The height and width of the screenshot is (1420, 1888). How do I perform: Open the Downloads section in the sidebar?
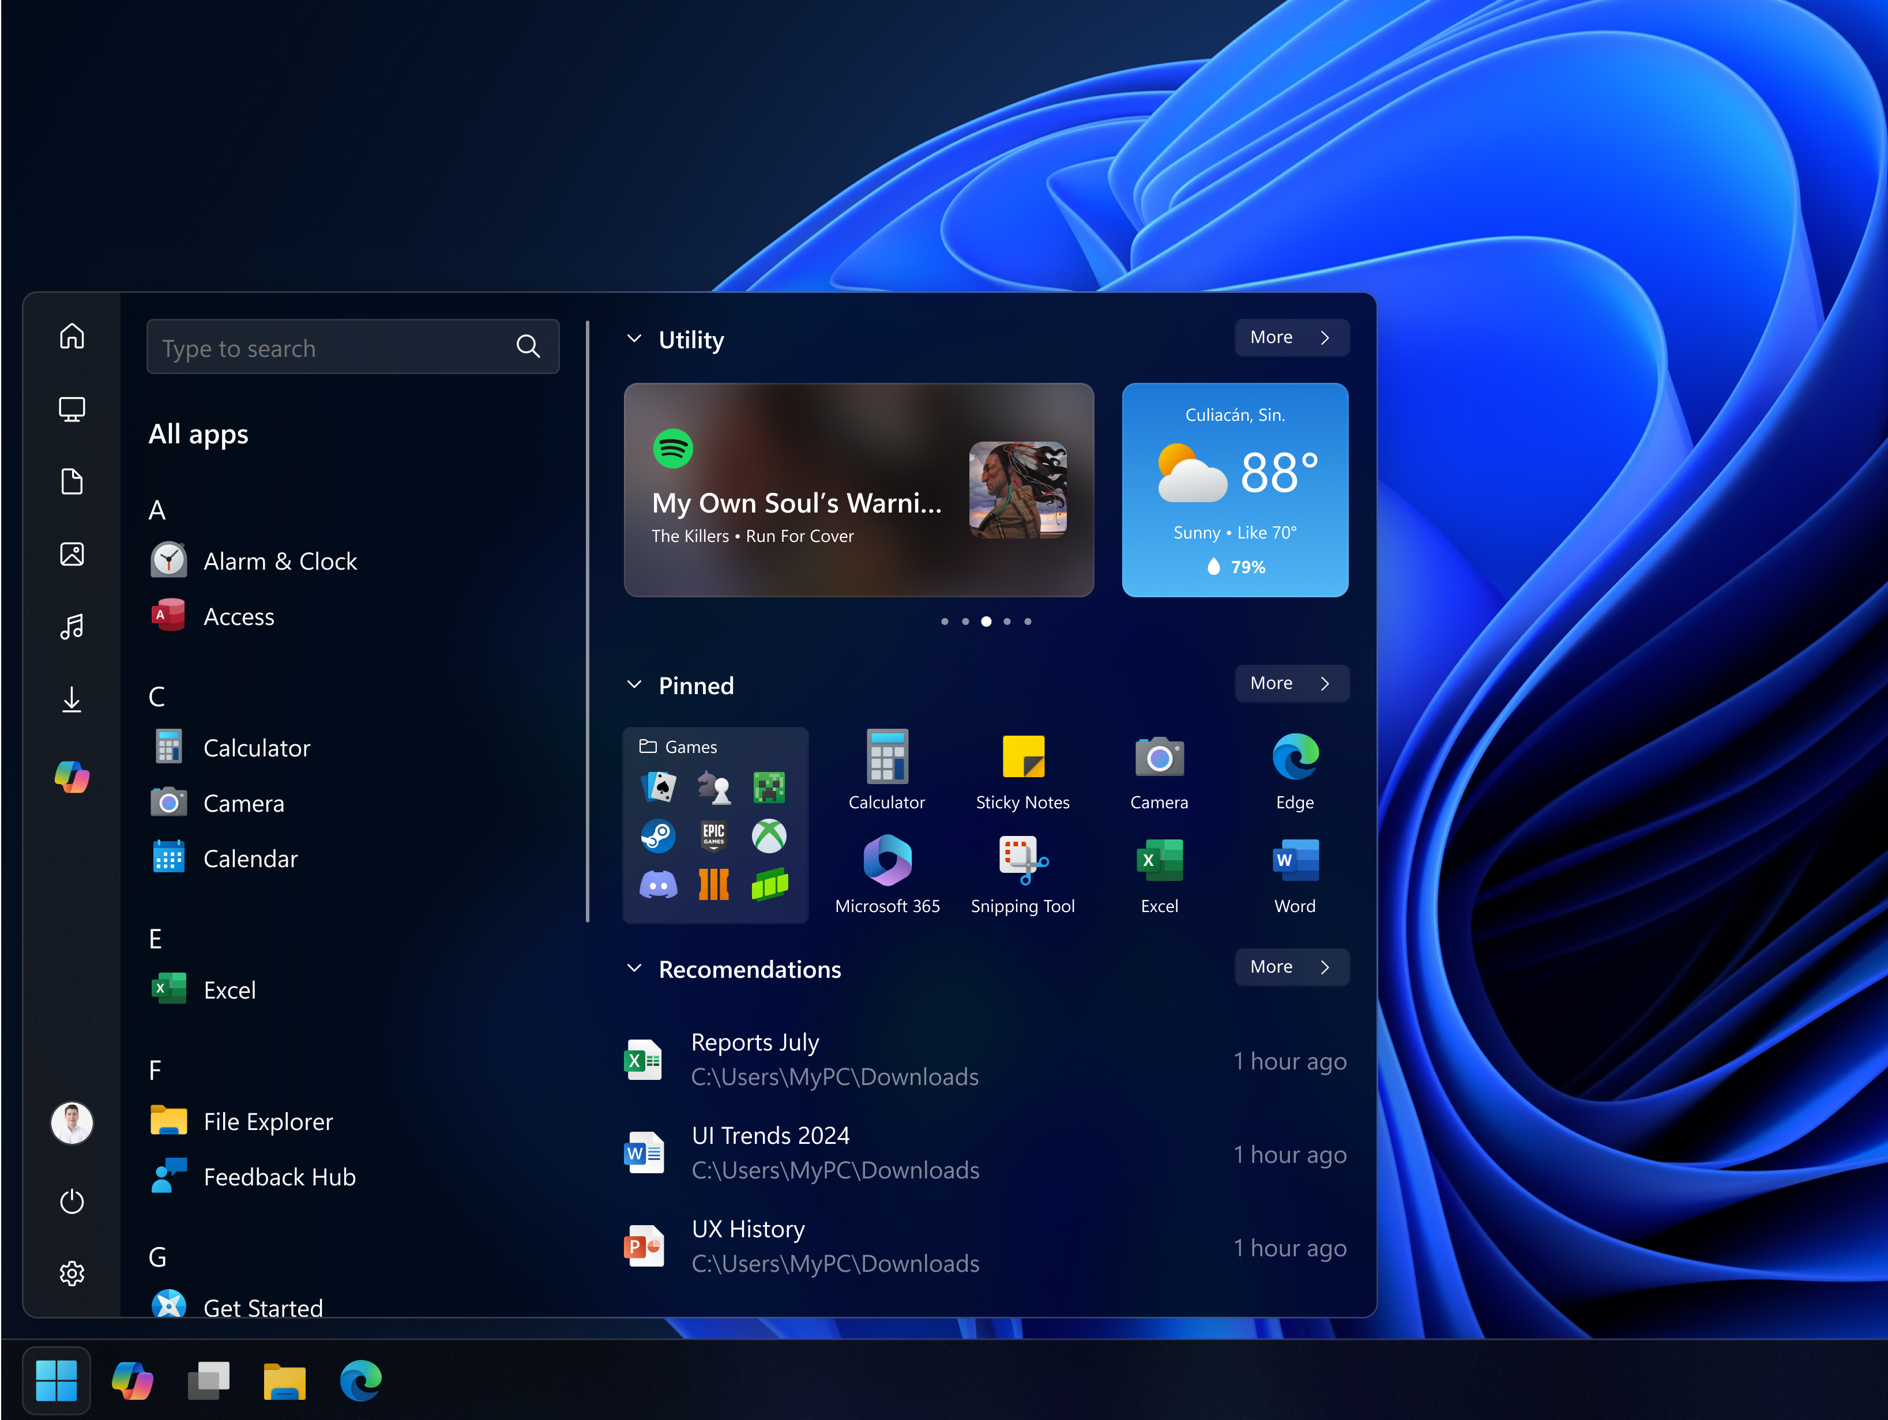click(x=72, y=700)
